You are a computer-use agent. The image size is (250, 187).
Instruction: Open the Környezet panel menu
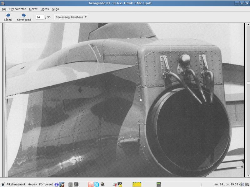(x=46, y=184)
